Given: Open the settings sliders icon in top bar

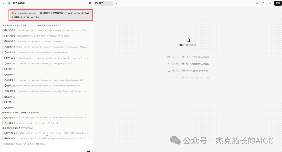Looking at the screenshot, I should [270, 3].
